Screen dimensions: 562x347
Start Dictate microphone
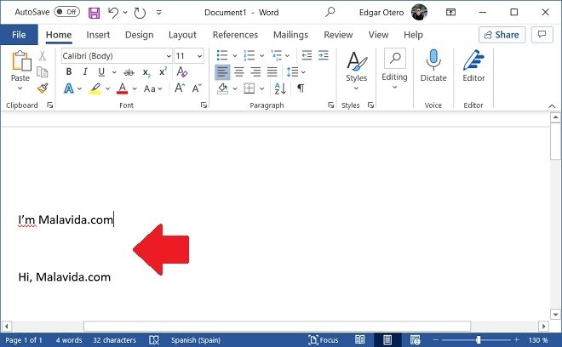tap(433, 65)
